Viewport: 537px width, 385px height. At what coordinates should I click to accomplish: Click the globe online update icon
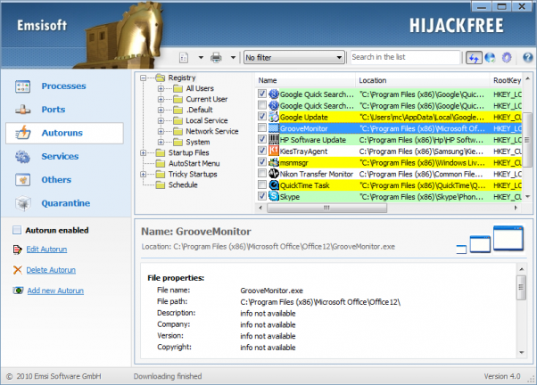tap(491, 58)
